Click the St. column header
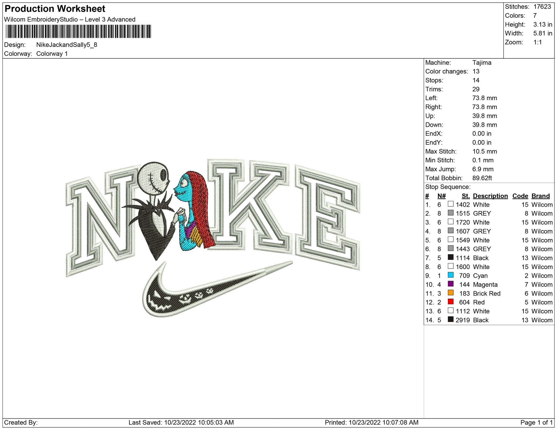Screen dimensions: 557x428 [x=465, y=196]
